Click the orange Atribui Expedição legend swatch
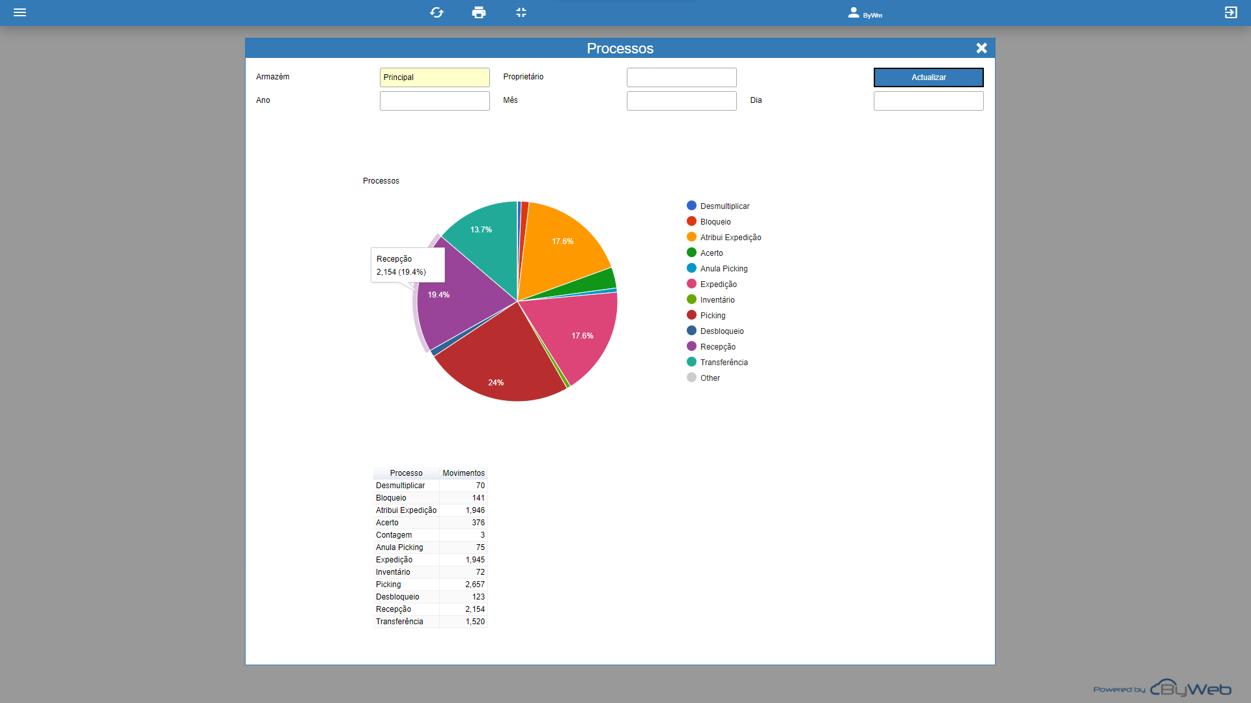 [x=691, y=237]
